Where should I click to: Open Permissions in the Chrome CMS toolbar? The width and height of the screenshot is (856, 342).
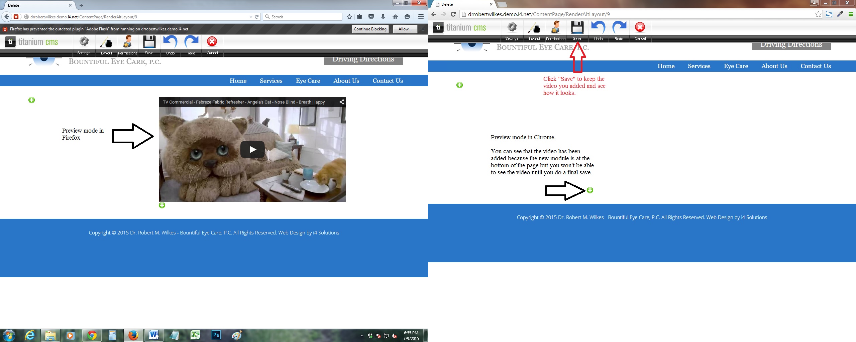pyautogui.click(x=555, y=28)
